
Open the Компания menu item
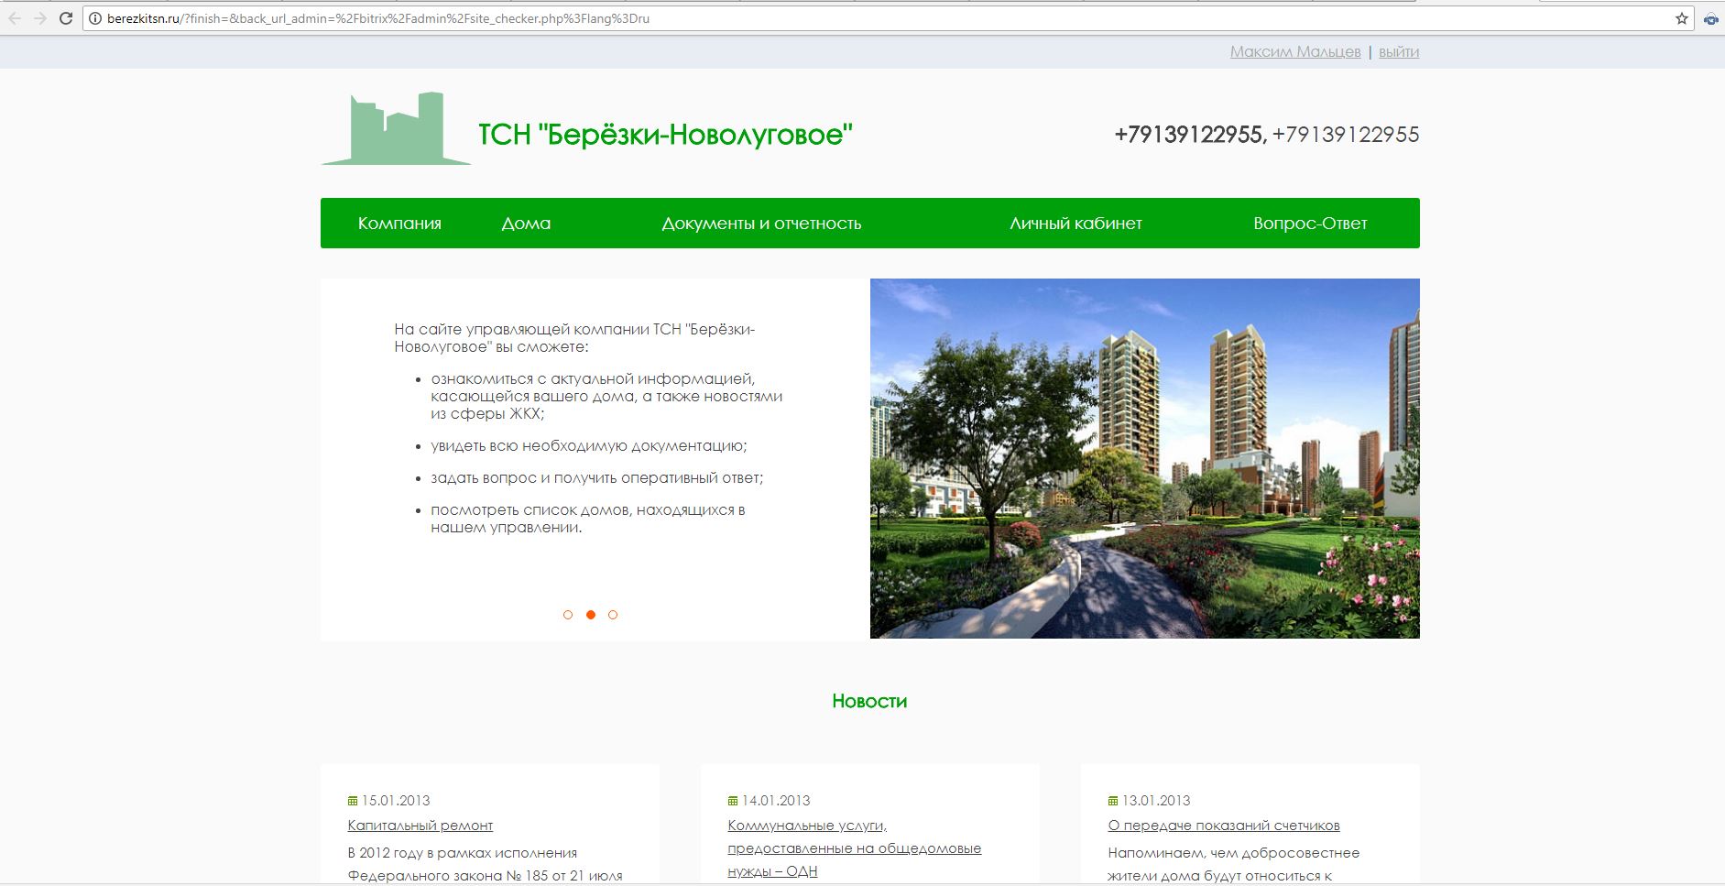coord(399,223)
